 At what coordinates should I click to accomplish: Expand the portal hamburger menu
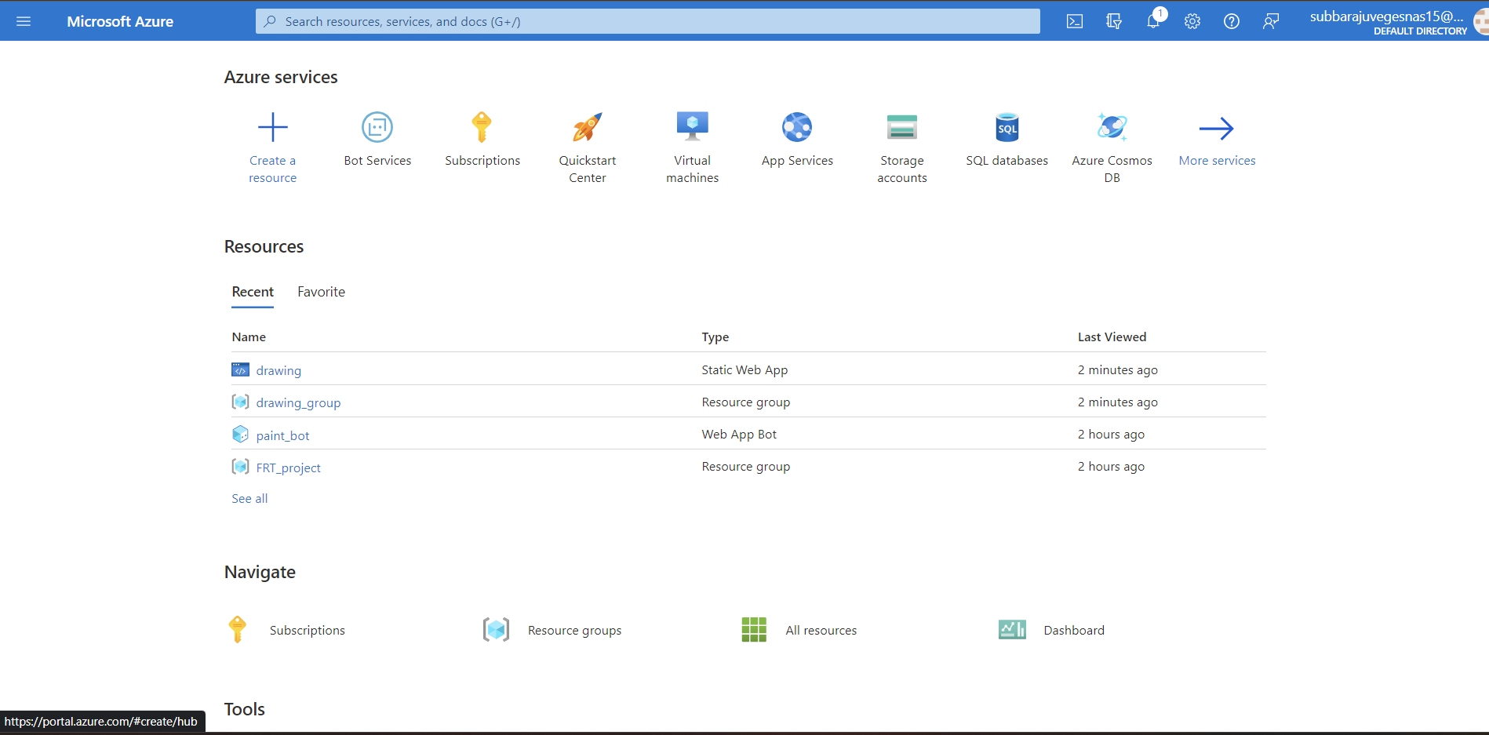[x=24, y=21]
